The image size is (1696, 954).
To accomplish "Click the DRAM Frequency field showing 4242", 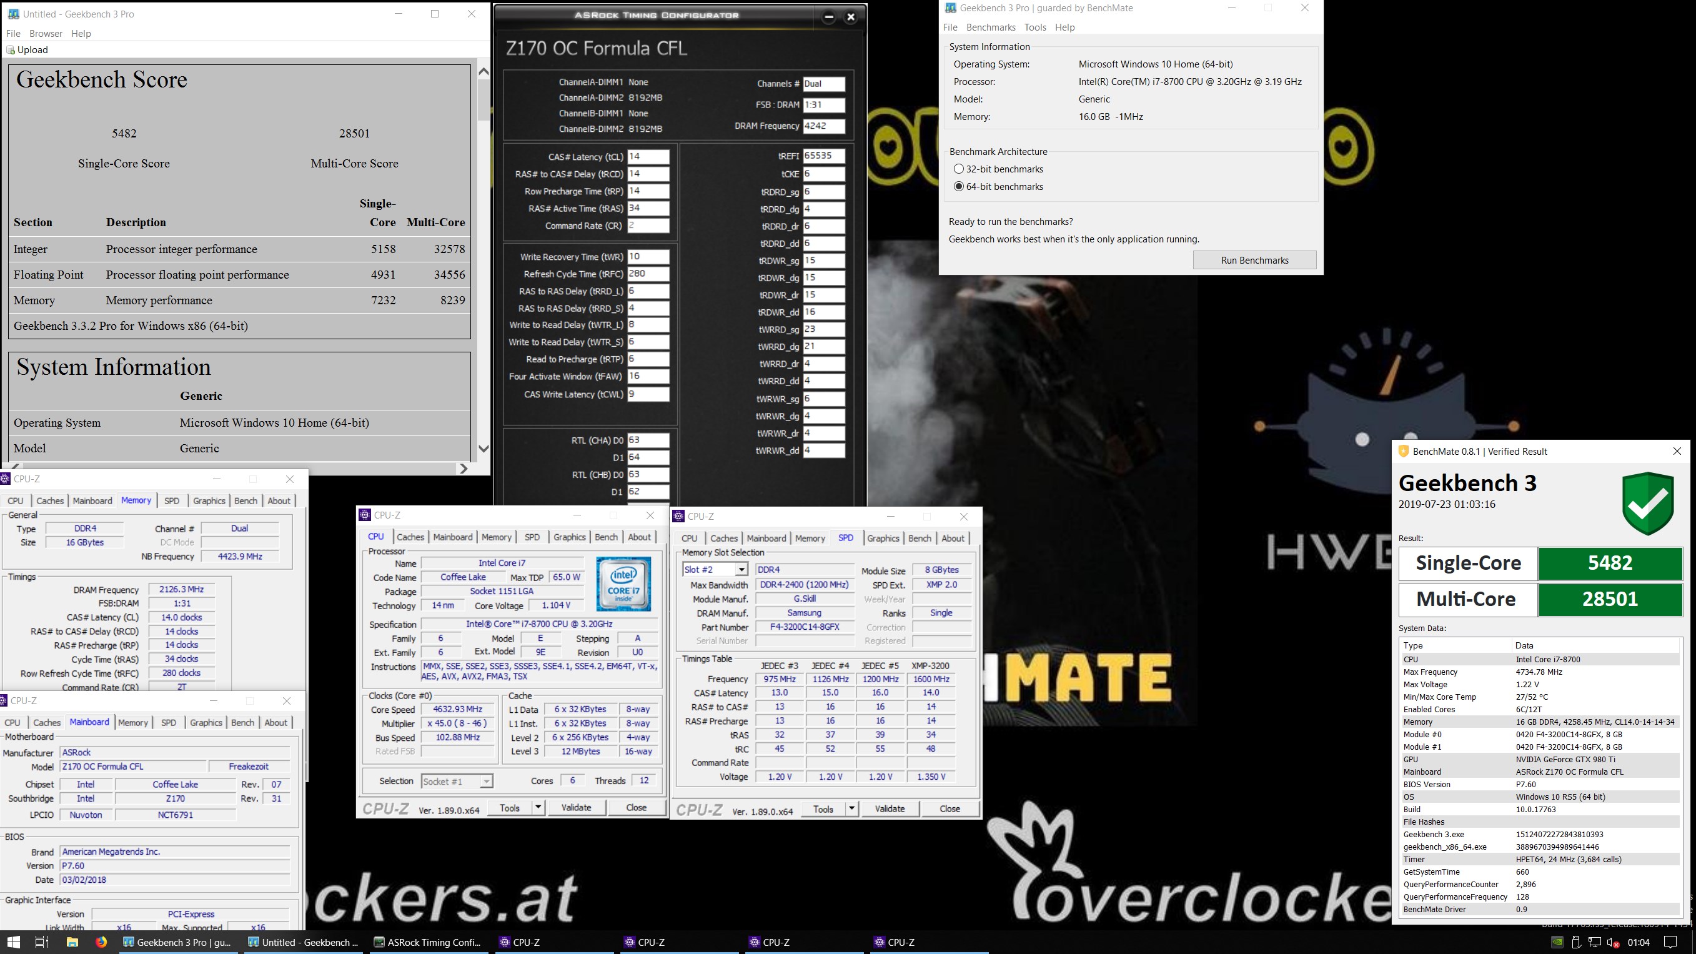I will coord(824,126).
